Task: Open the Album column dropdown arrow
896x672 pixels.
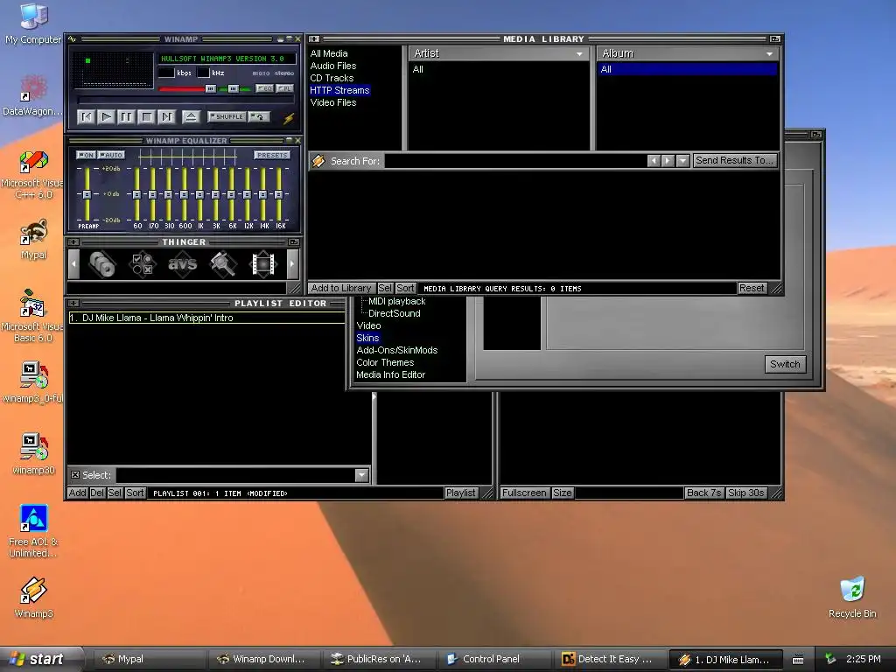Action: click(x=769, y=53)
